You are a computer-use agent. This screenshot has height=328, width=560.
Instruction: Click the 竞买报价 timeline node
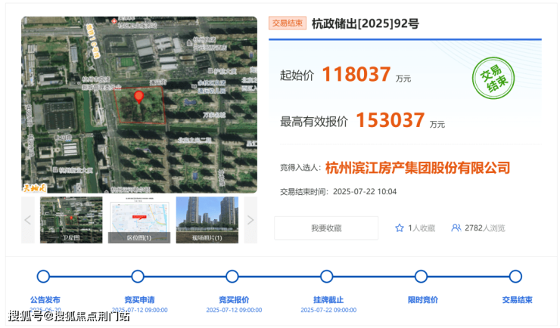232,277
